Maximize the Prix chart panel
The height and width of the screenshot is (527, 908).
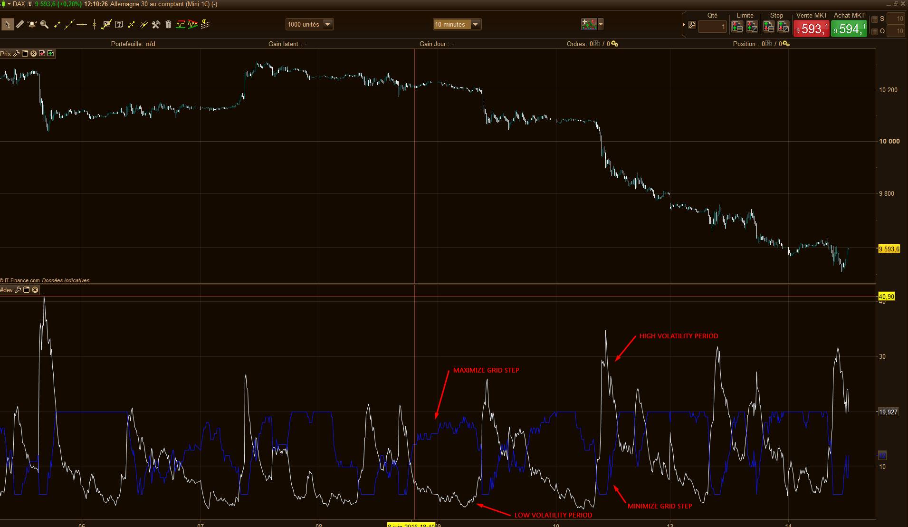(x=25, y=54)
